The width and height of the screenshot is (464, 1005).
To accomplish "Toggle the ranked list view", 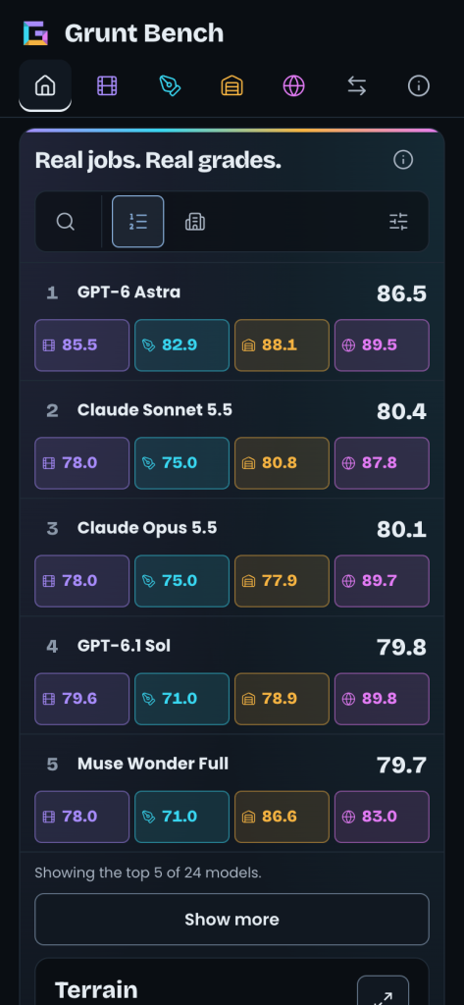I will click(137, 222).
